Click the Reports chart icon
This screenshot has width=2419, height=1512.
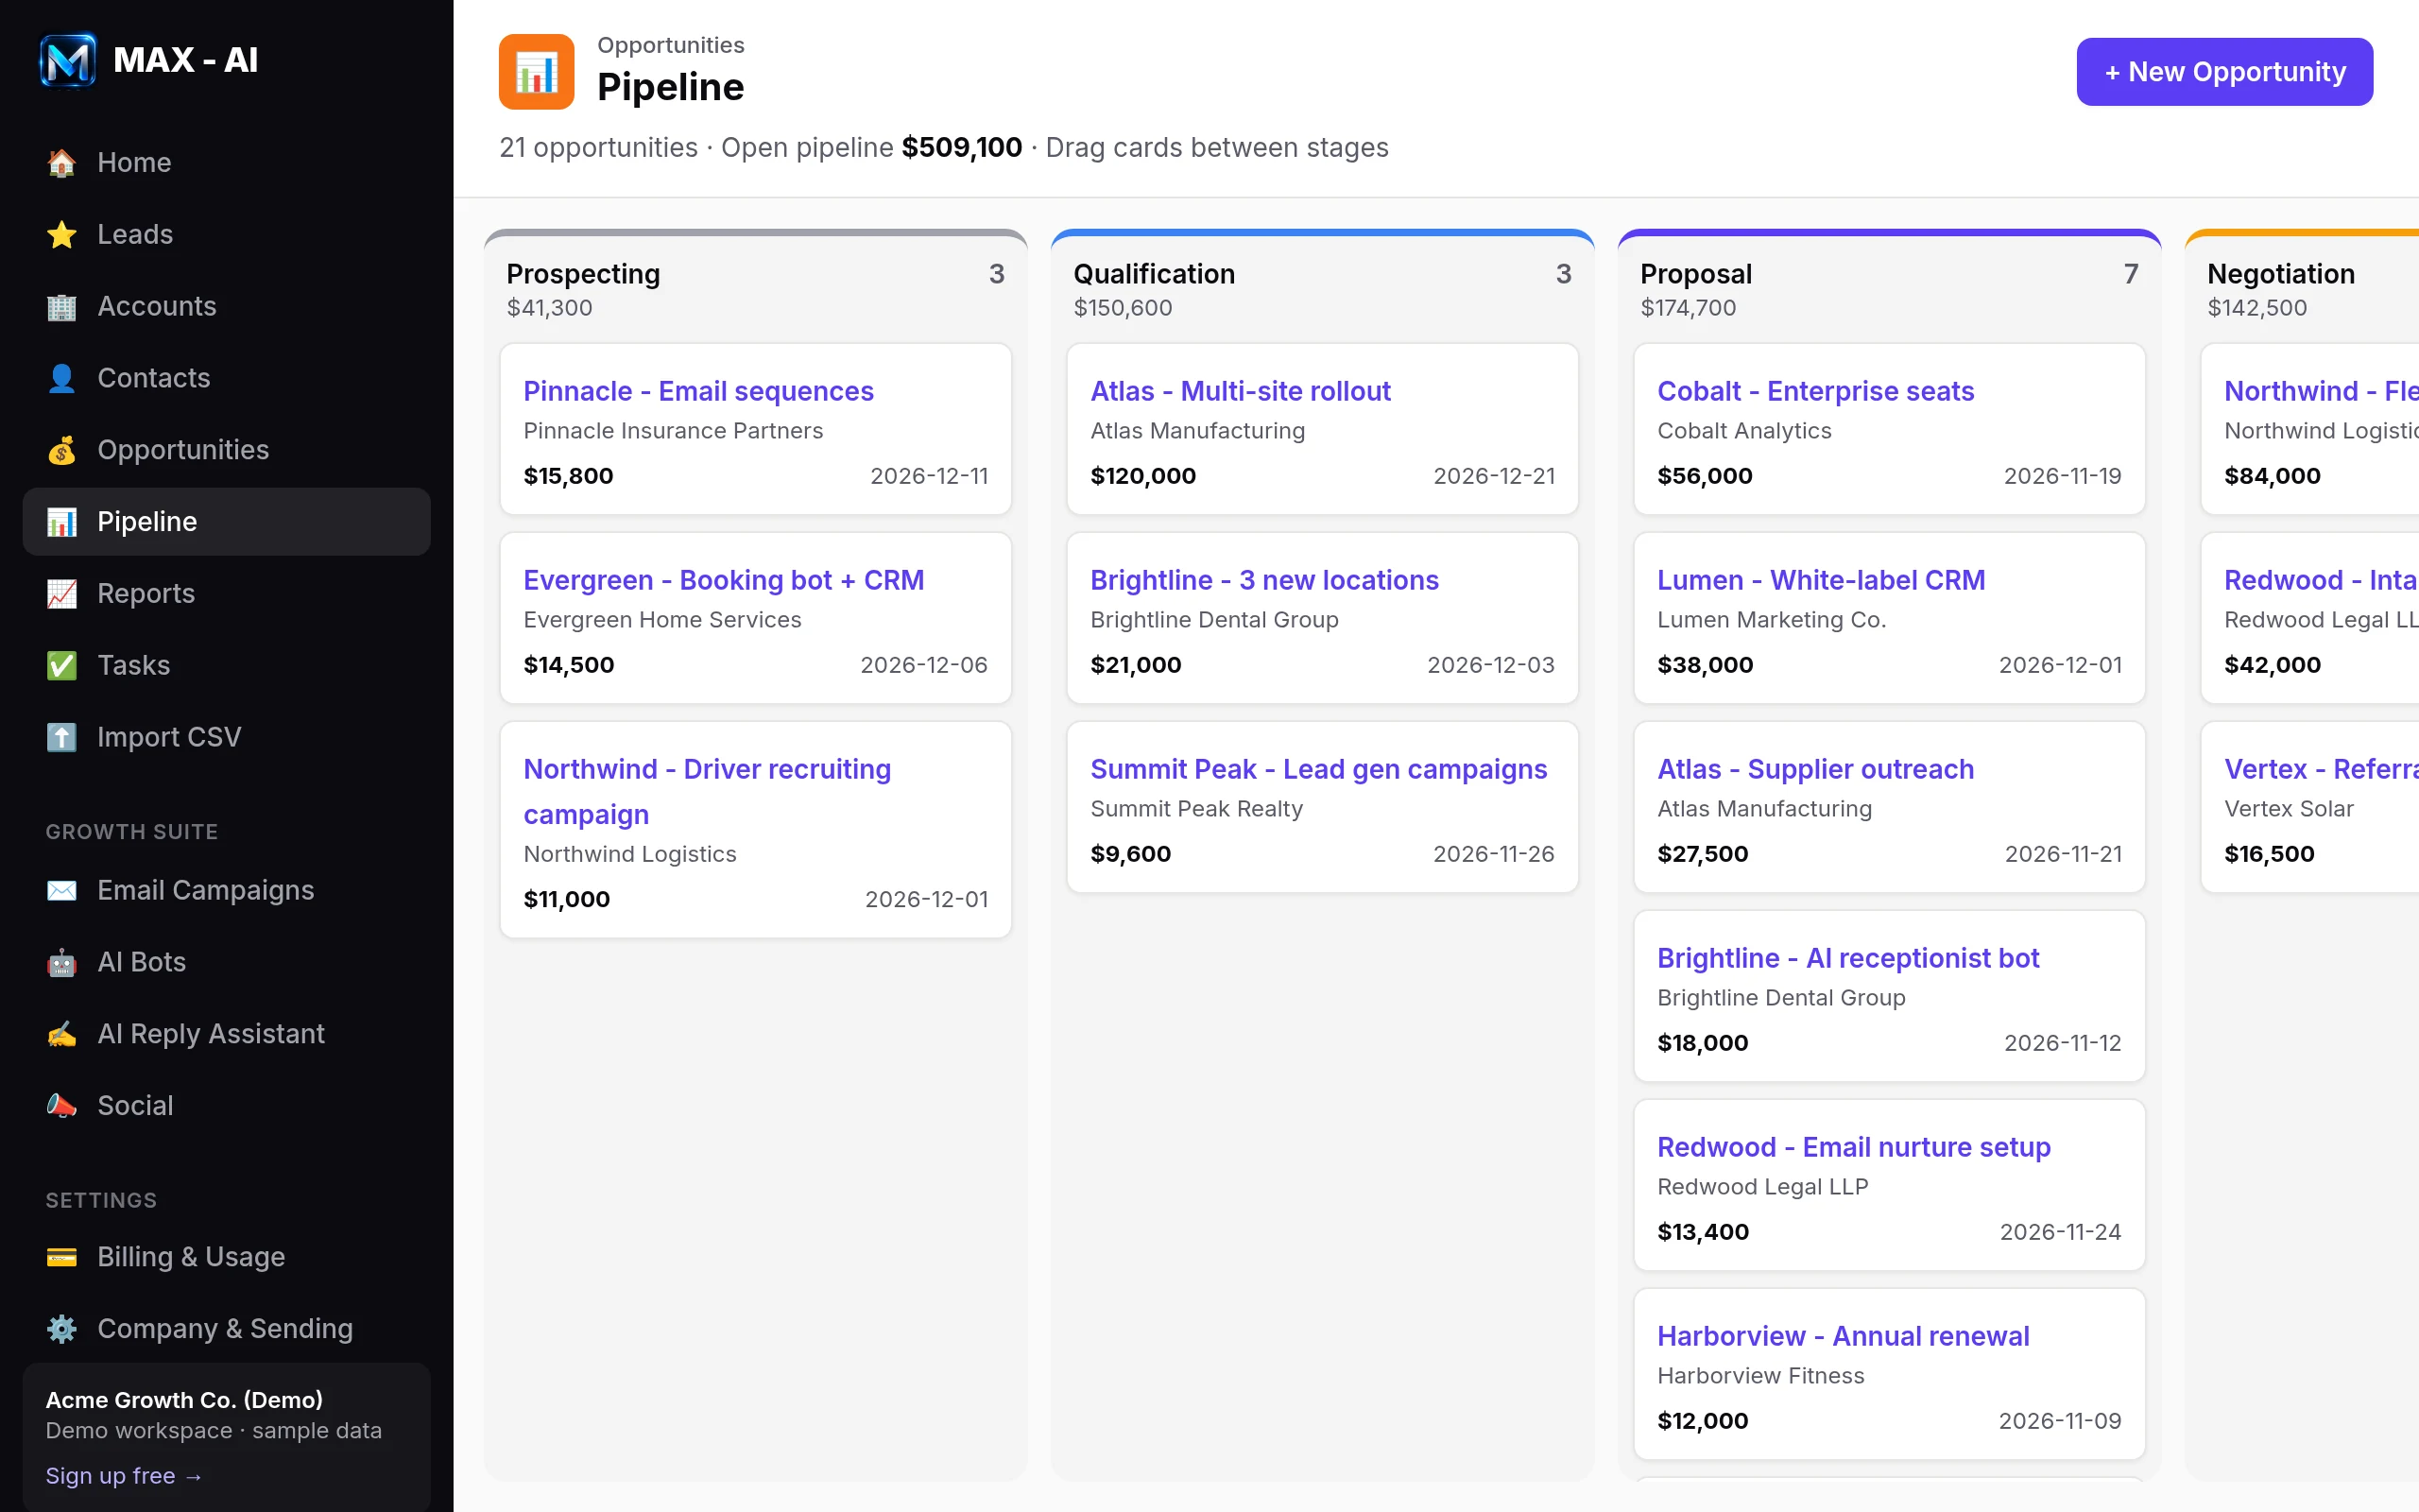(x=62, y=594)
